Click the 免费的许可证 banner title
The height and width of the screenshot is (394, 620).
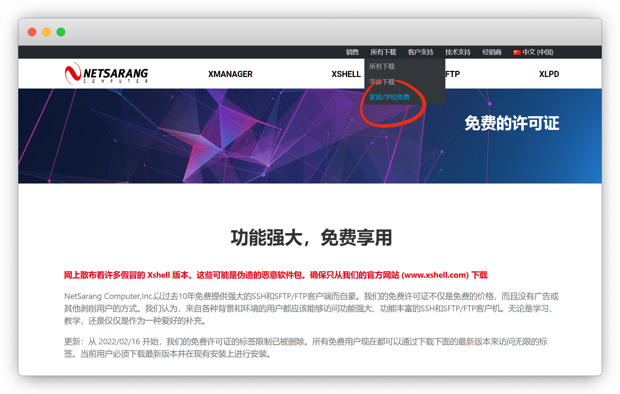point(512,123)
